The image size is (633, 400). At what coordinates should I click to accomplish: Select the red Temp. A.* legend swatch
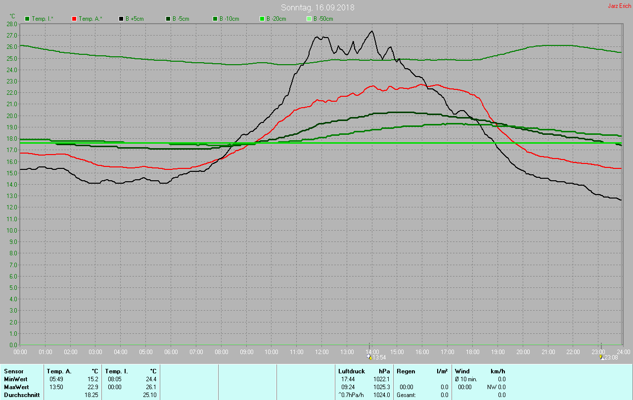[74, 19]
